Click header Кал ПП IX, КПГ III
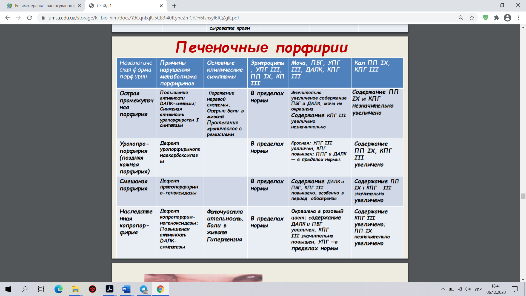Screen dimensions: 526x296 [x=377, y=73]
